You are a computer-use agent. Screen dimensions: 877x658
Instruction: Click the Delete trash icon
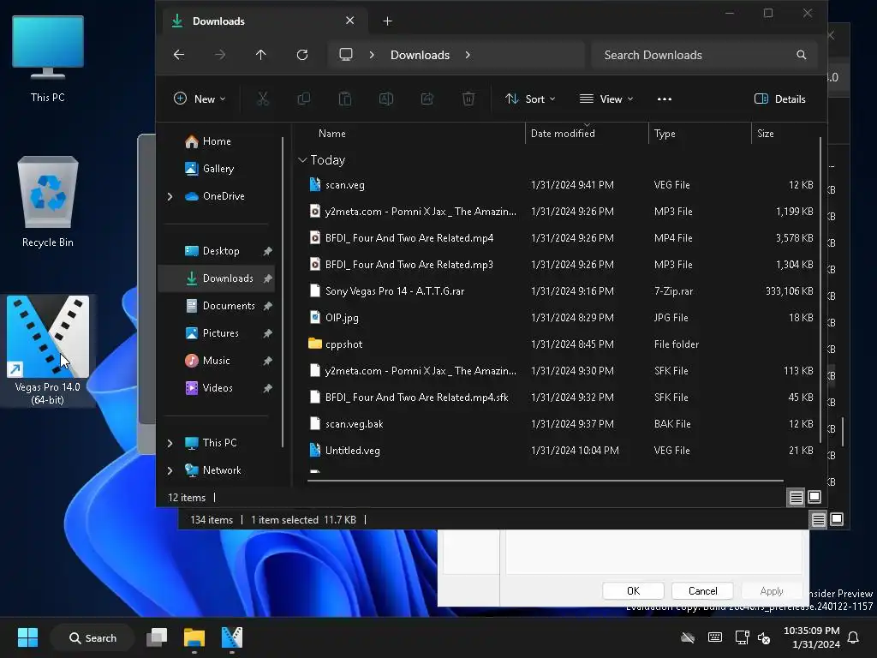468,99
